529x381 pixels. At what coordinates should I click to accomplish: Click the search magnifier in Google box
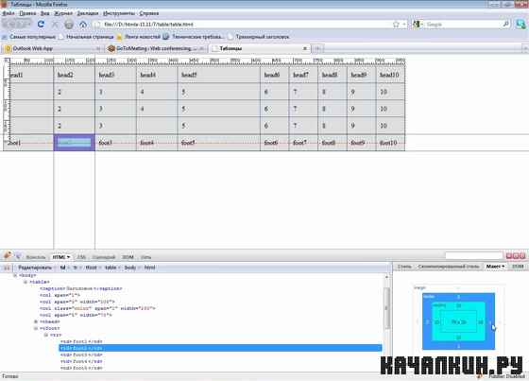click(505, 24)
